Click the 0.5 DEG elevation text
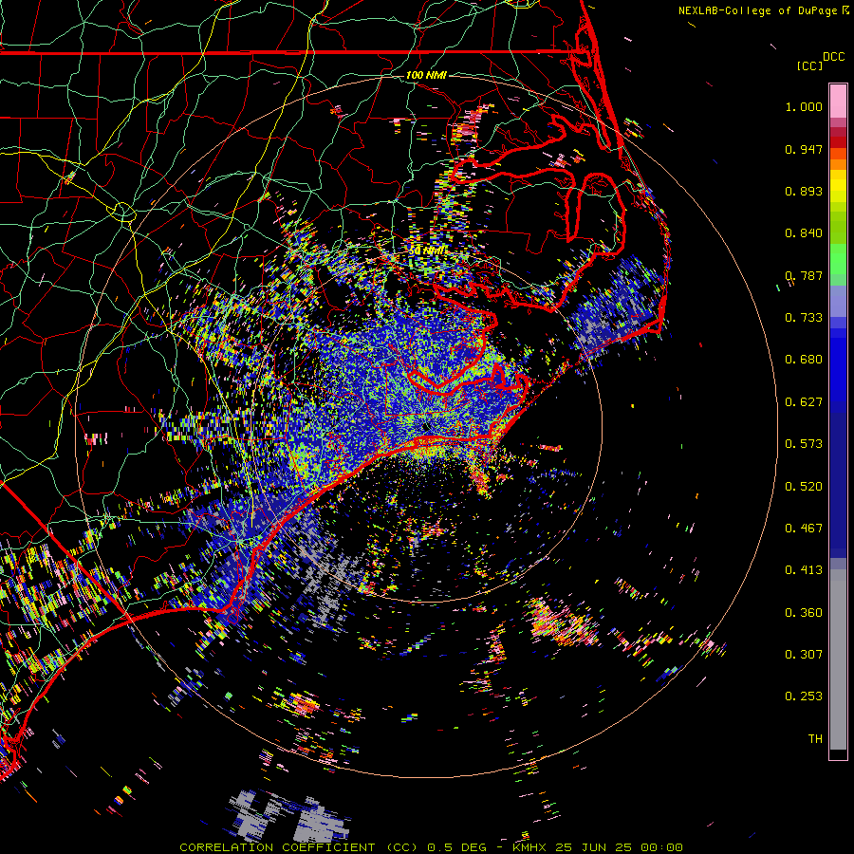This screenshot has width=854, height=854. pos(456,847)
